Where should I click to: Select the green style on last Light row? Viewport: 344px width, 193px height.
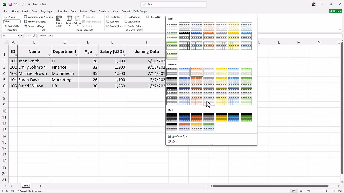pyautogui.click(x=172, y=55)
